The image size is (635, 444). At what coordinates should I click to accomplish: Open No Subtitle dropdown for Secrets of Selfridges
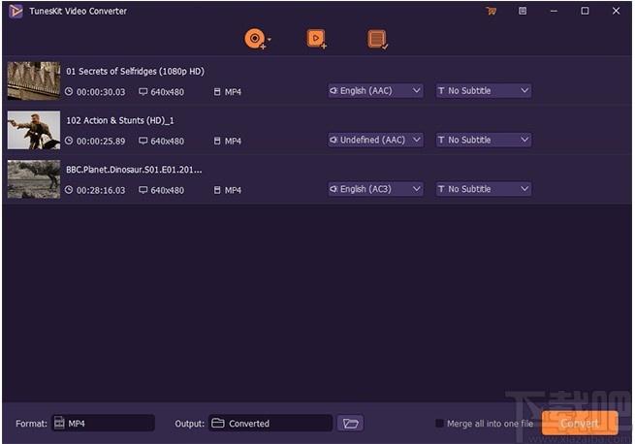point(484,91)
